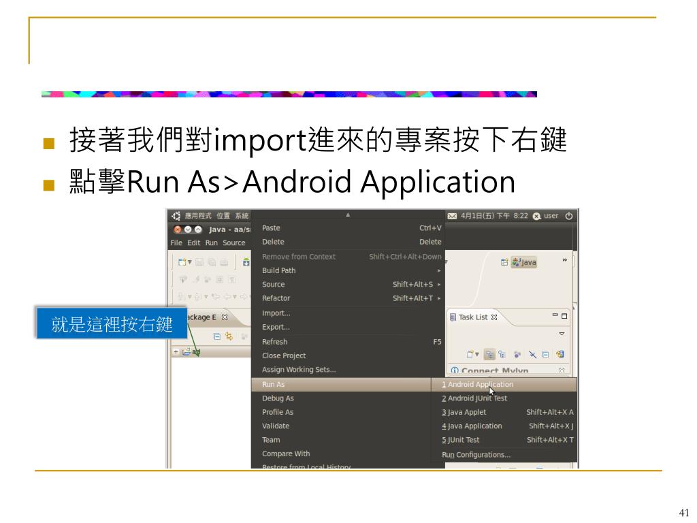This screenshot has height=523, width=697.
Task: Maximize the Task List view
Action: (564, 316)
